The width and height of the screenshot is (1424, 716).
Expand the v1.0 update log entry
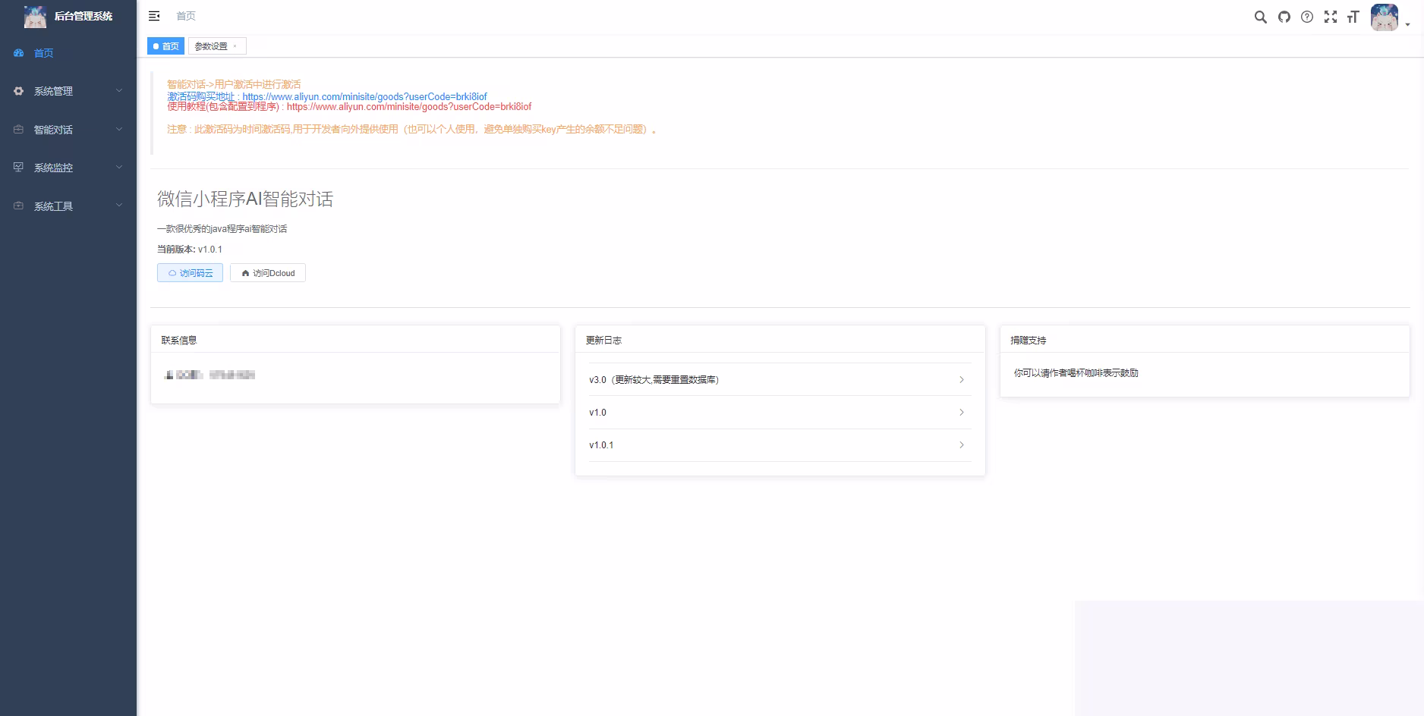(780, 413)
